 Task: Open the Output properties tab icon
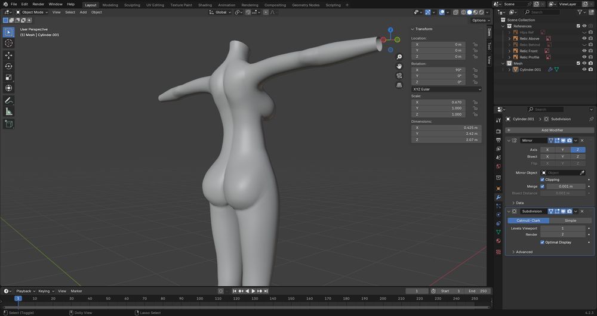point(498,140)
